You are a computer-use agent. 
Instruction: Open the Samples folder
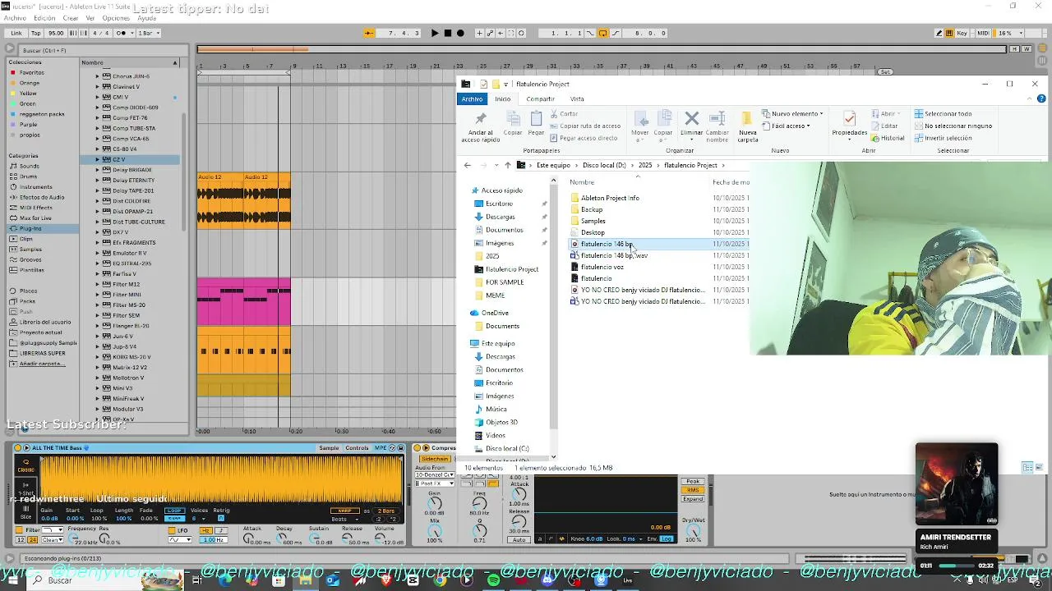[x=593, y=221]
